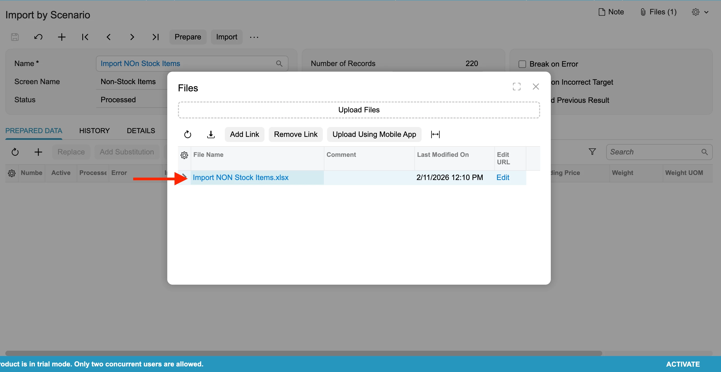The image size is (721, 372).
Task: Toggle the Break on Error checkbox
Action: (522, 64)
